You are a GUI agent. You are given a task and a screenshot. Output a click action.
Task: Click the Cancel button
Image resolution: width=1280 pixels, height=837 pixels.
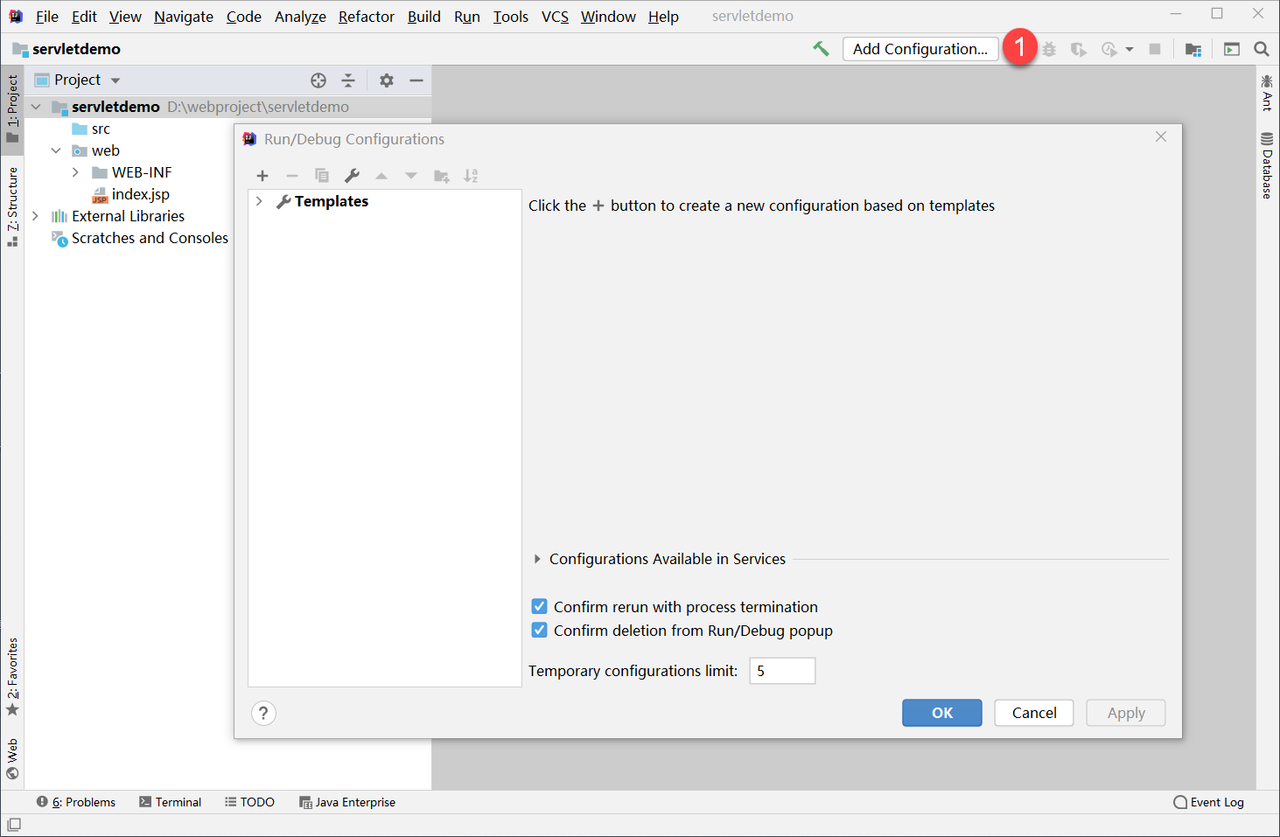click(1034, 713)
